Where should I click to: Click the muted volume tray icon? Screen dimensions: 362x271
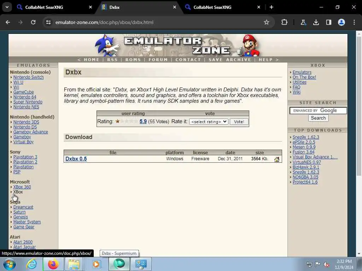[x=326, y=265]
